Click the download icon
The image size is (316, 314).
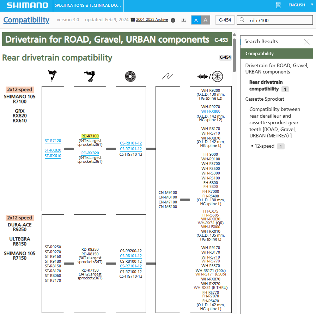(183, 20)
